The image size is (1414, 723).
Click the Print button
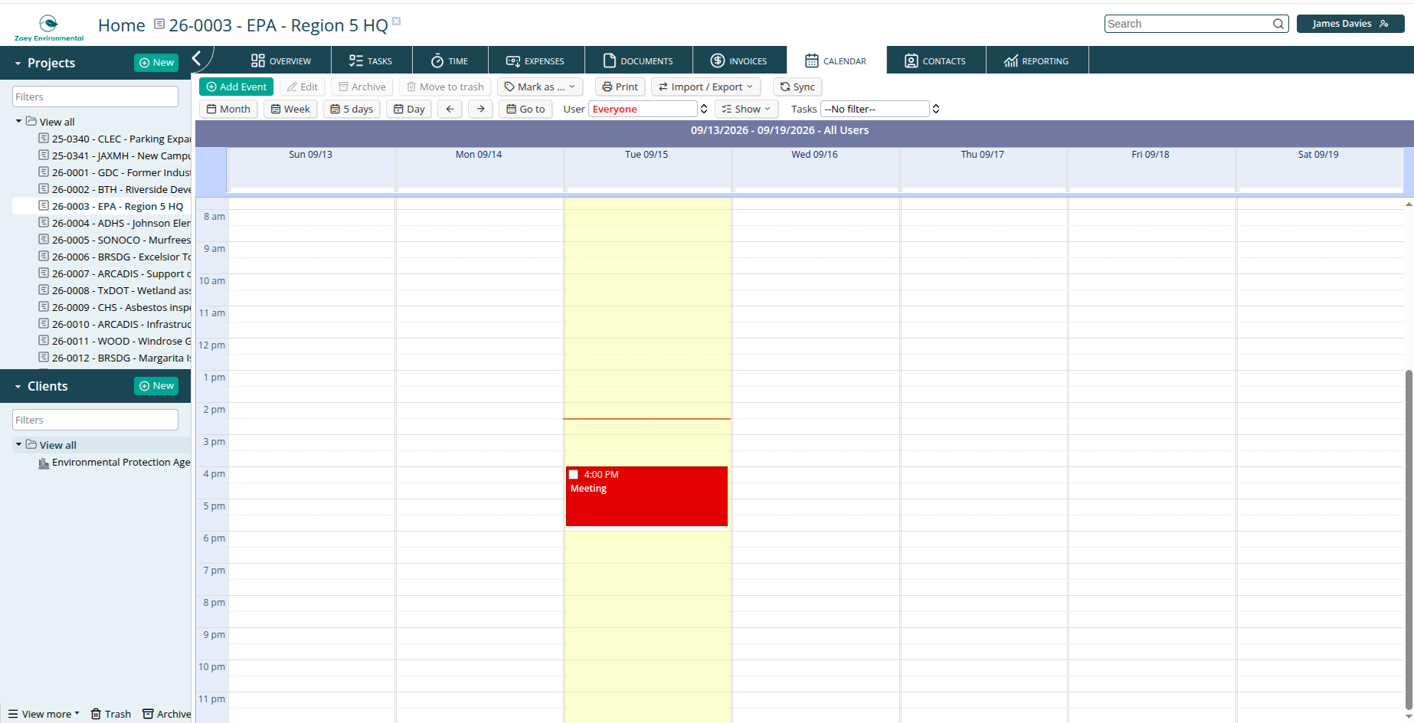coord(620,87)
